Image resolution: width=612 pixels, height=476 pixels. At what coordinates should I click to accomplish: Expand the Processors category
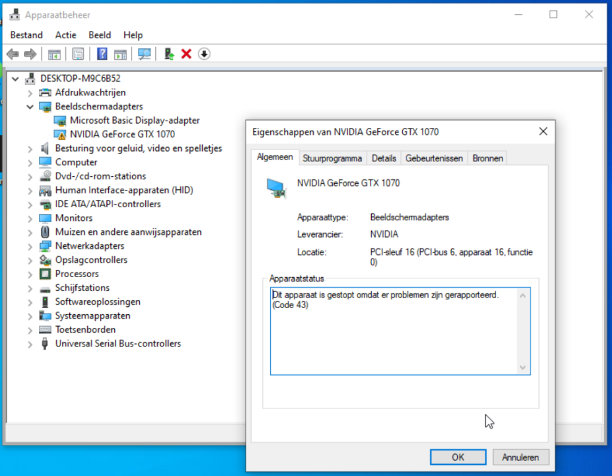[x=30, y=274]
